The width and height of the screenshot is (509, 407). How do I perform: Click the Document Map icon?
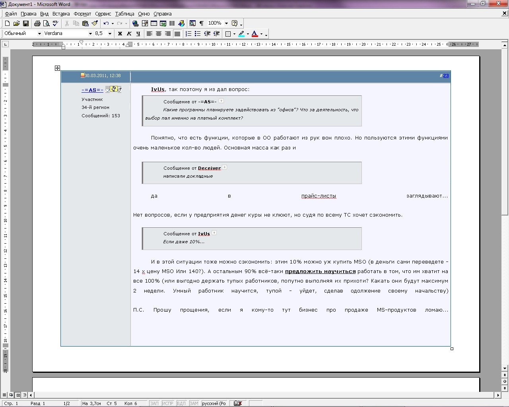coord(192,23)
